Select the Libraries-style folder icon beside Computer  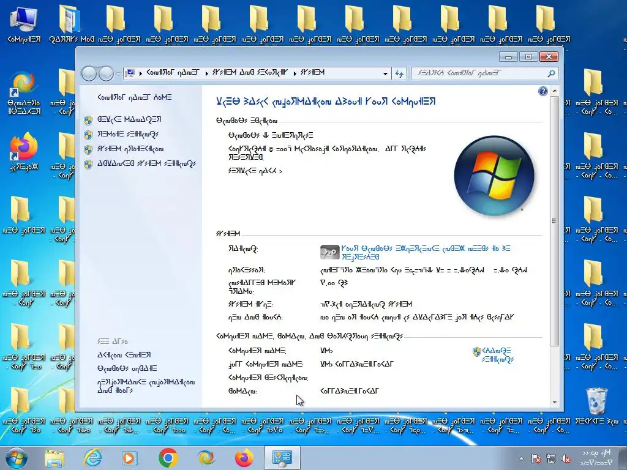click(71, 23)
